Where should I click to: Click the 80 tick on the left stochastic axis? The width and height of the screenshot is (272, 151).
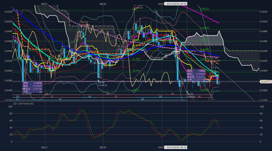[11, 114]
